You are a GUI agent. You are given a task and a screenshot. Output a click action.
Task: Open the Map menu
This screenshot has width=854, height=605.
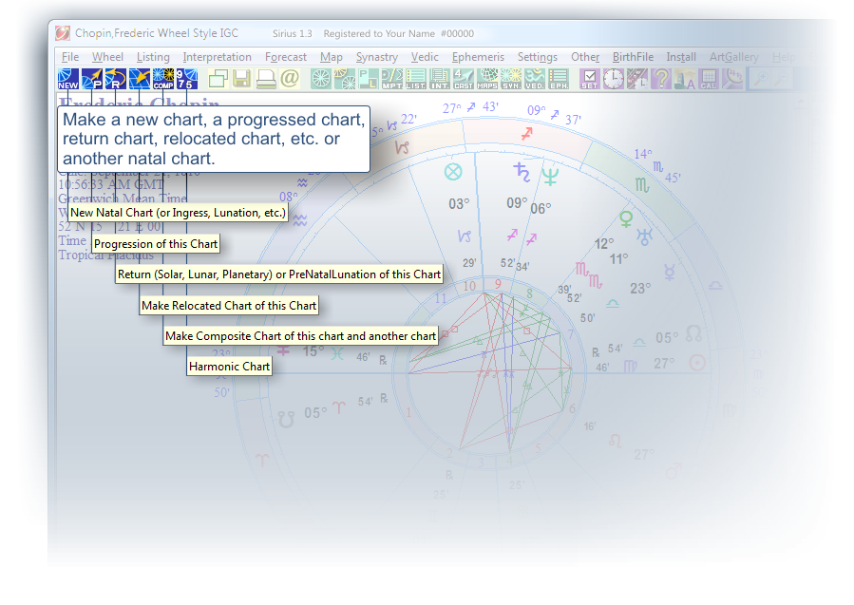pyautogui.click(x=332, y=57)
